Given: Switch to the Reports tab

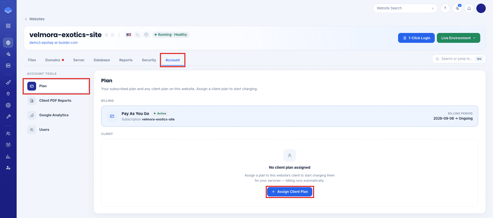Looking at the screenshot, I should [126, 60].
